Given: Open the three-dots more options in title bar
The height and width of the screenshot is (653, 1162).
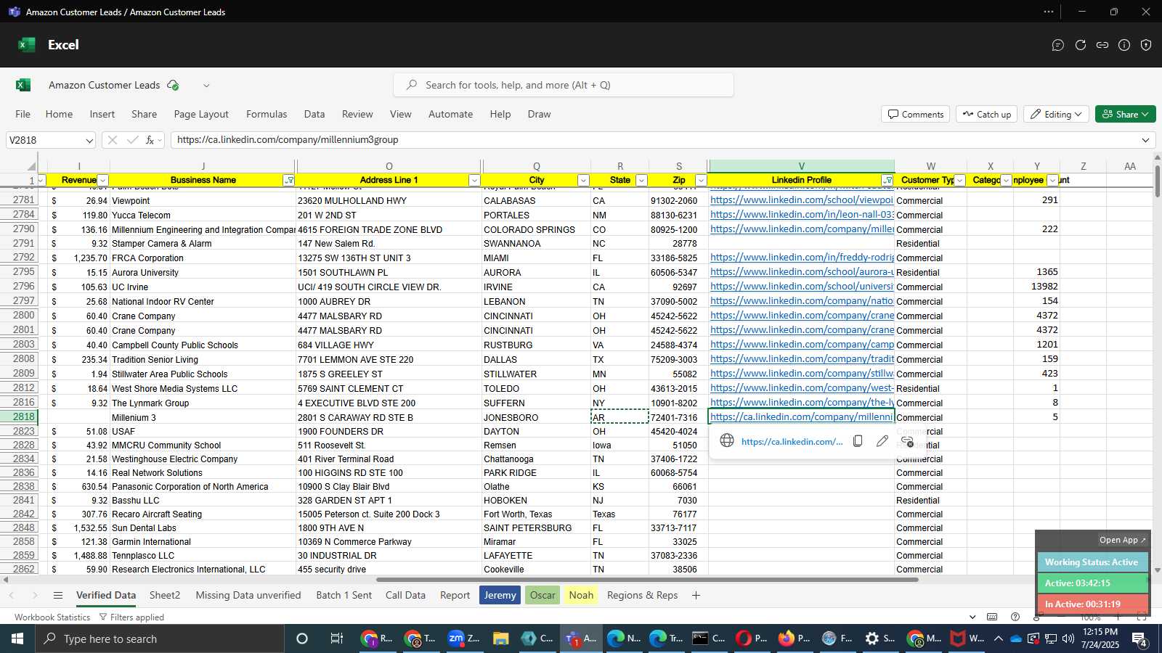Looking at the screenshot, I should 1049,12.
